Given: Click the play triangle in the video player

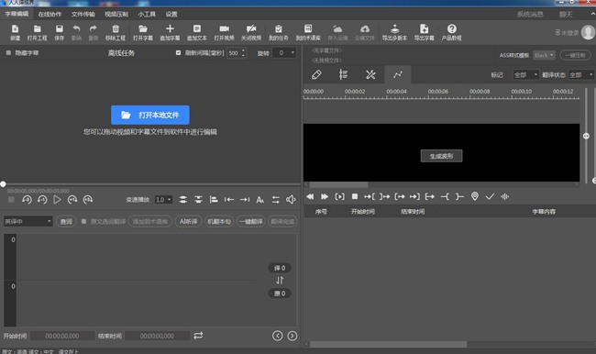Looking at the screenshot, I should [57, 200].
